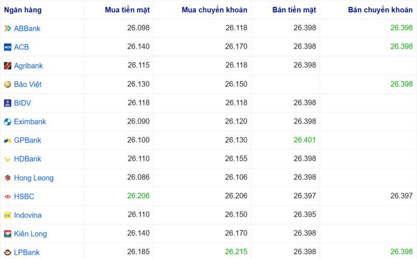Click the HSBC logo icon

(7, 196)
